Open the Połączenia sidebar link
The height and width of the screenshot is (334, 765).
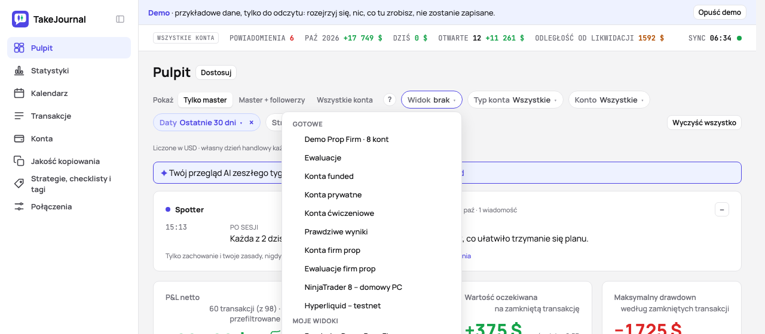click(69, 206)
